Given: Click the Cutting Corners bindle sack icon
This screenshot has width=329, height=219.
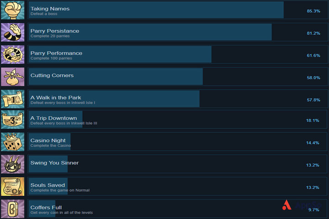Looking at the screenshot, I should (x=13, y=77).
